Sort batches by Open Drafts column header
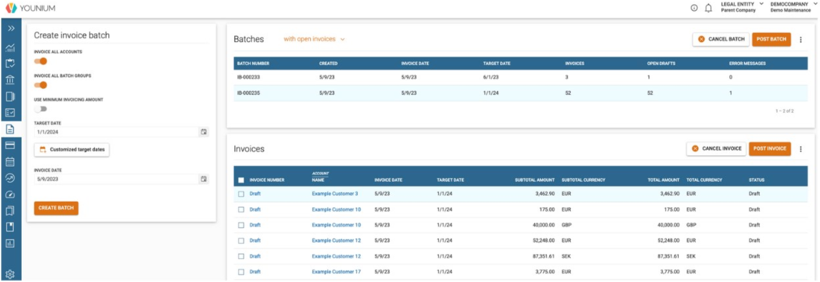Screen dimensions: 820x282 point(661,63)
